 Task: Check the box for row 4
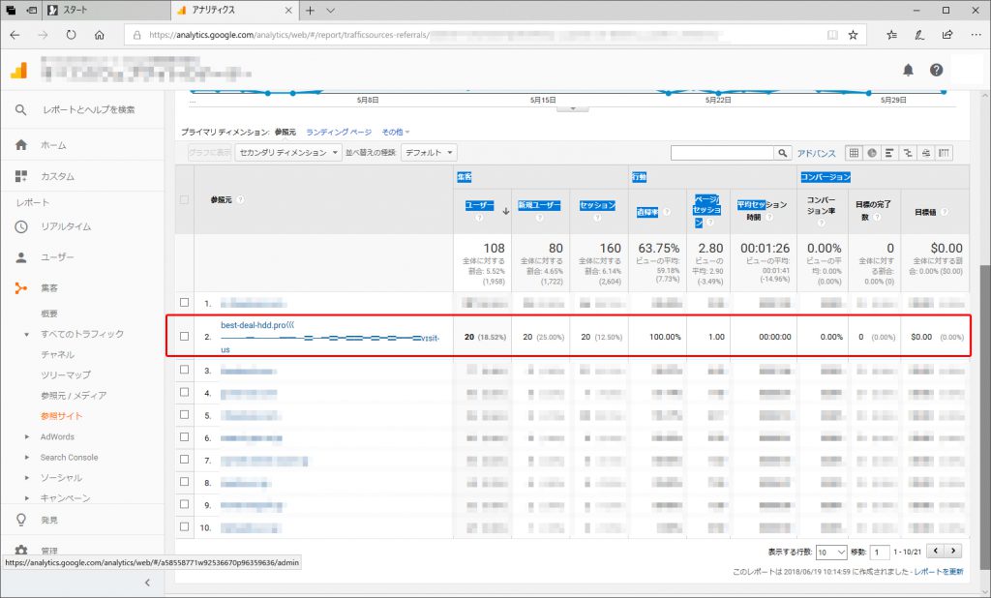(x=184, y=392)
